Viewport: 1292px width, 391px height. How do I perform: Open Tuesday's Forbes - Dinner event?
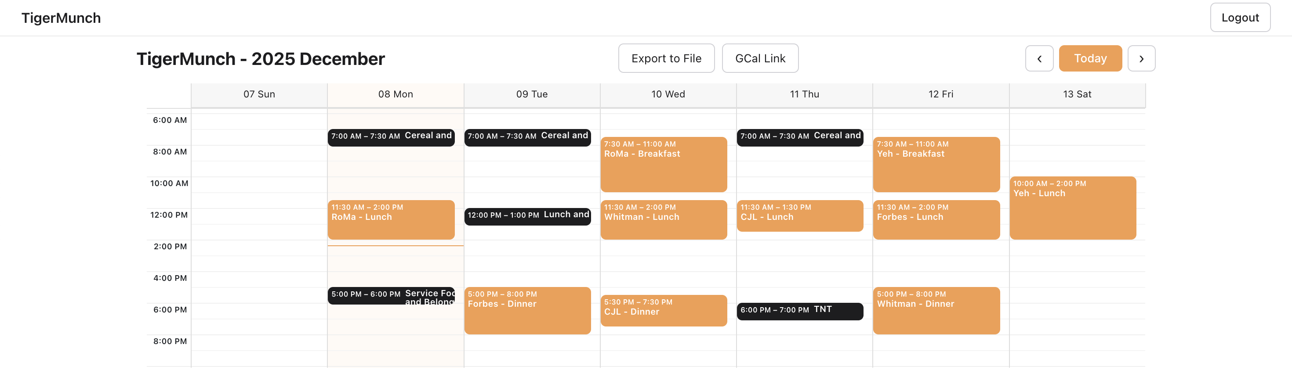tap(527, 310)
